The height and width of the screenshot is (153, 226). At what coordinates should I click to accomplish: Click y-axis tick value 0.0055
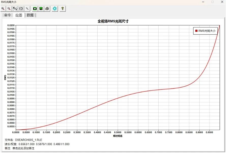(11, 127)
